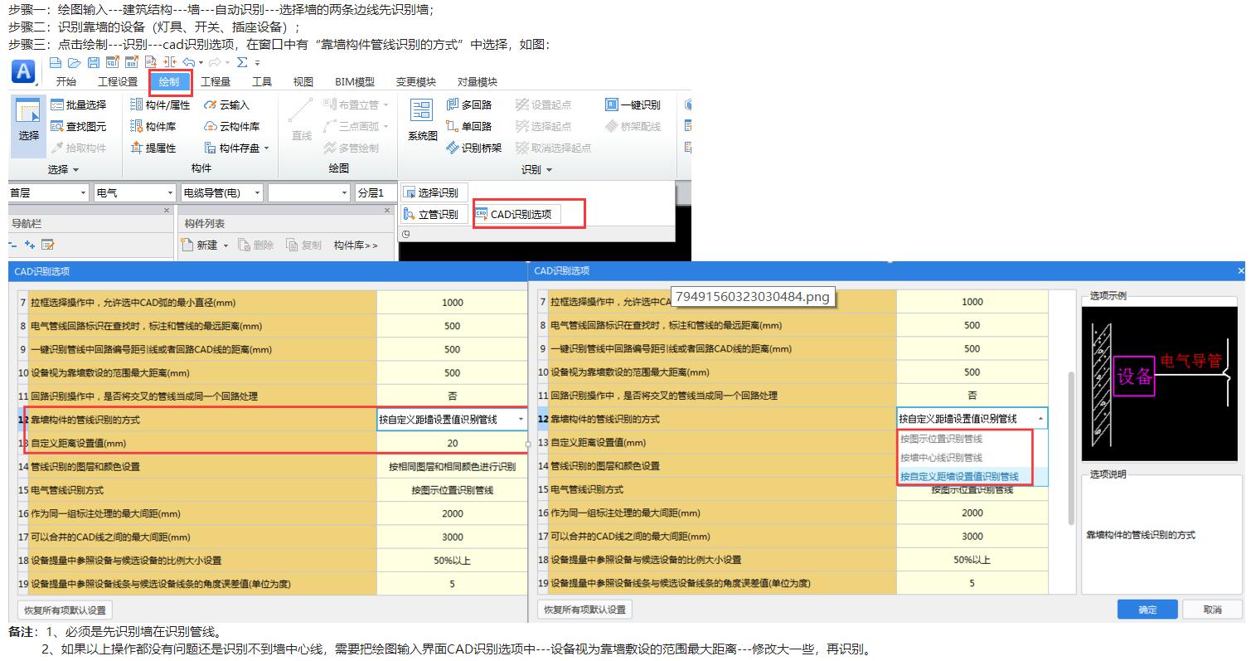1251x661 pixels.
Task: Open 构件/属性 component properties
Action: click(x=161, y=105)
